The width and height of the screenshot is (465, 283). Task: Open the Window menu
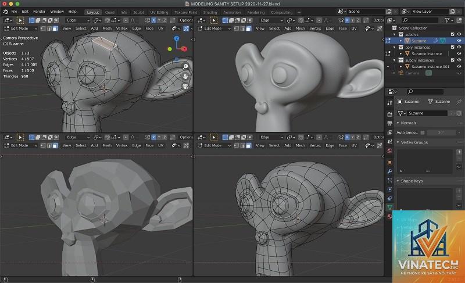click(x=57, y=12)
